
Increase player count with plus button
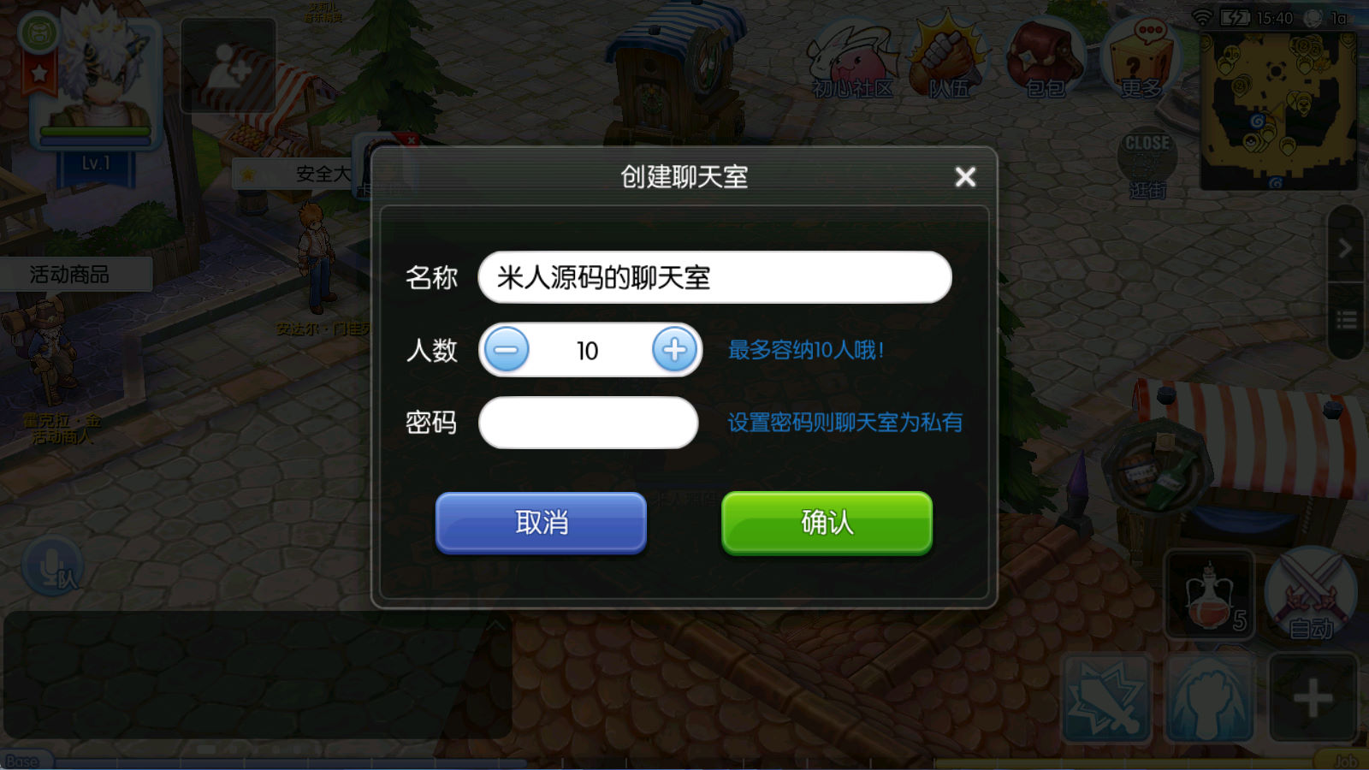coord(674,350)
